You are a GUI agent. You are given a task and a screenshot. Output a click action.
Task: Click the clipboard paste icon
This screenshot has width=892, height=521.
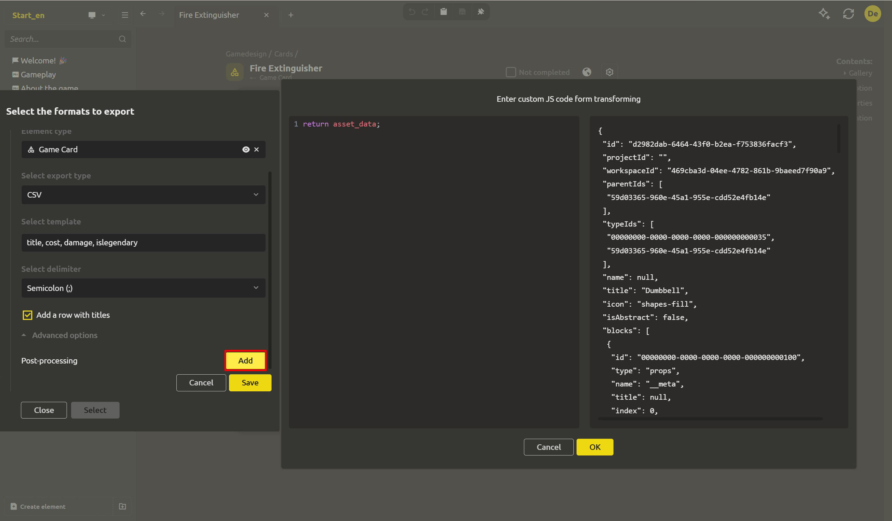click(443, 12)
